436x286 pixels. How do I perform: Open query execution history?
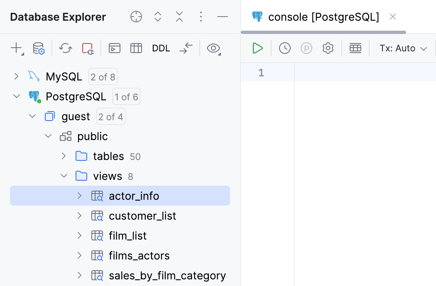click(x=285, y=48)
